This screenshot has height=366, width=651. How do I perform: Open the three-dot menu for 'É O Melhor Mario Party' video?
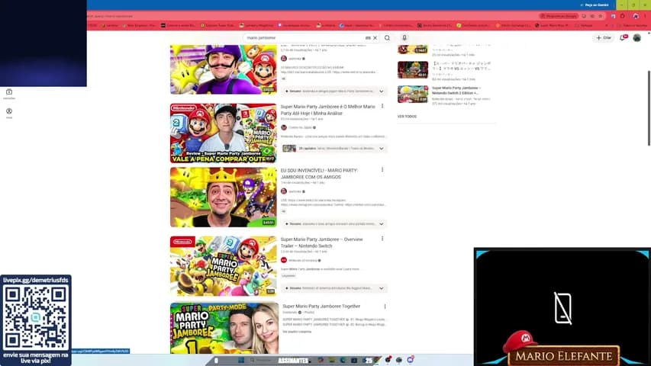pos(382,106)
